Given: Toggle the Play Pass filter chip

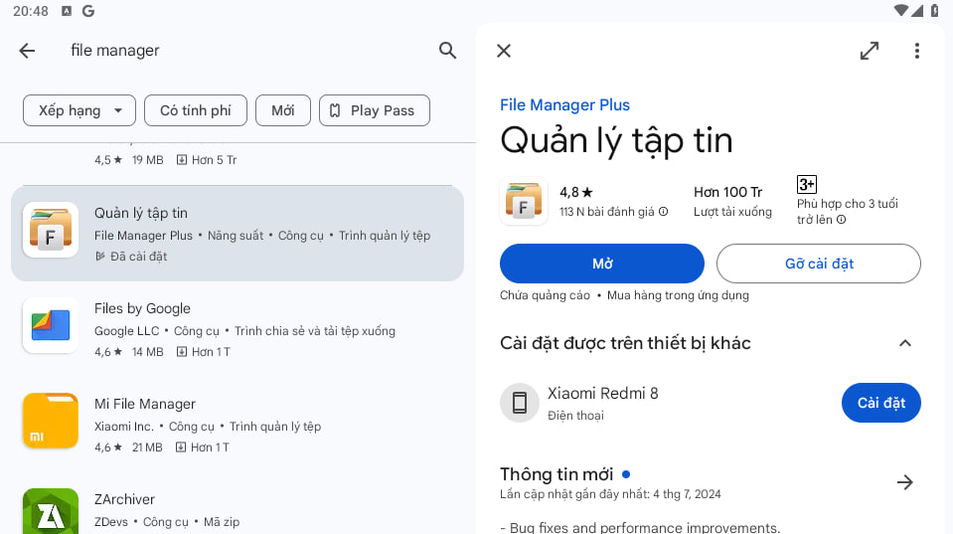Looking at the screenshot, I should 374,110.
